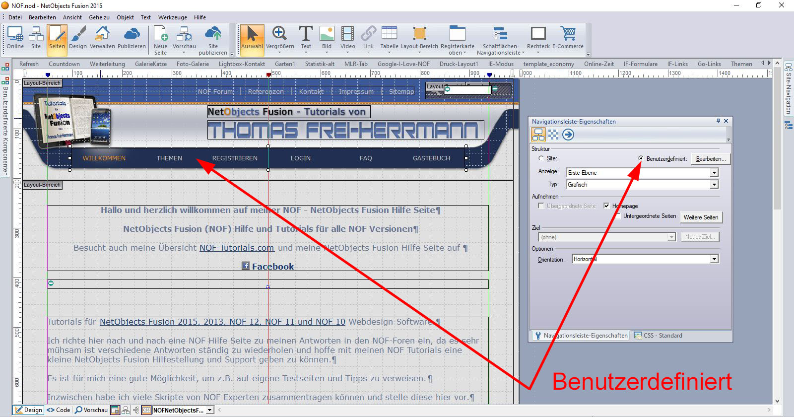Image resolution: width=794 pixels, height=417 pixels.
Task: Click the Facebook icon on the page
Action: click(246, 266)
